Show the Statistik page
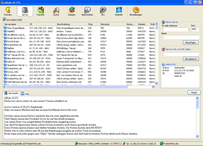The image size is (203, 146). pyautogui.click(x=119, y=11)
